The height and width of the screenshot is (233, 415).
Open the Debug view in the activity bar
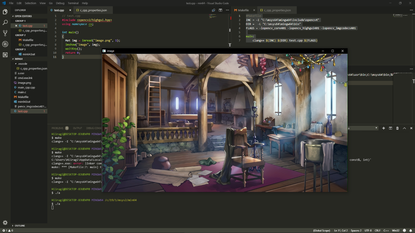pyautogui.click(x=5, y=44)
